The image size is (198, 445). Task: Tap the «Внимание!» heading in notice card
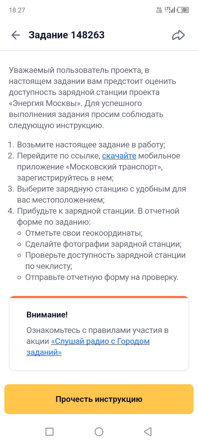point(47,315)
